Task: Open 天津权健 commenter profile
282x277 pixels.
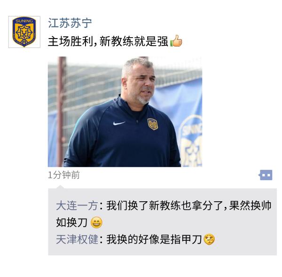Action: 77,239
